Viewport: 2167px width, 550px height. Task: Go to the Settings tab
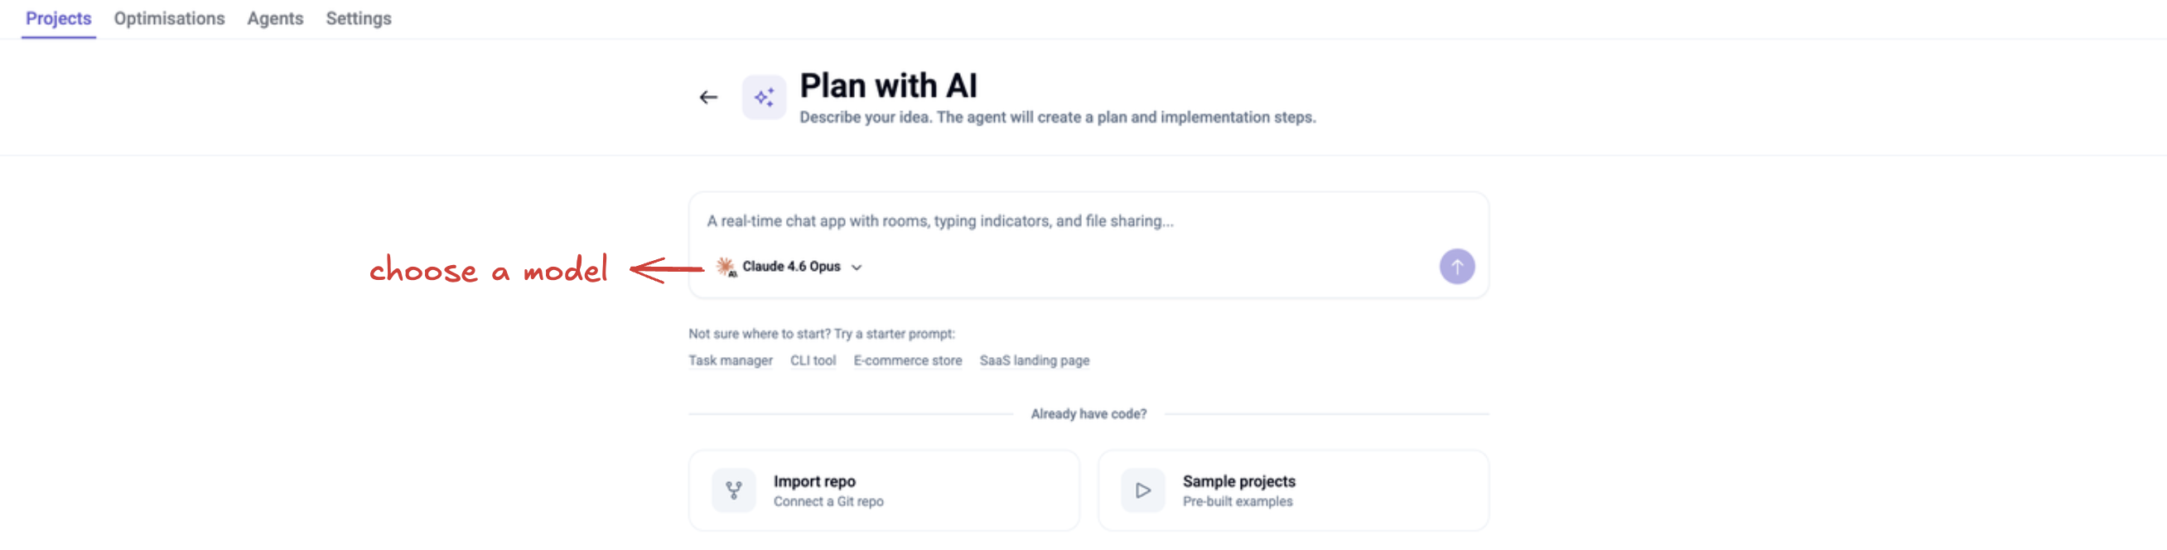[x=358, y=18]
